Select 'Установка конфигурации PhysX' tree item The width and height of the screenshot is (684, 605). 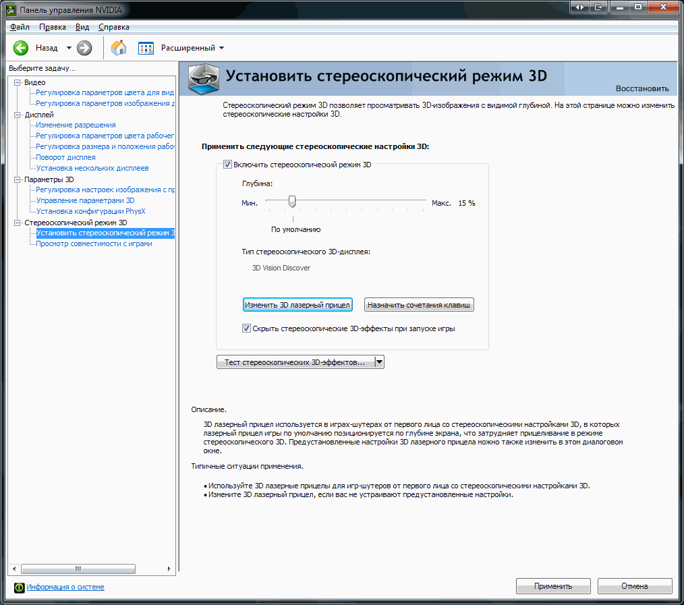(91, 211)
